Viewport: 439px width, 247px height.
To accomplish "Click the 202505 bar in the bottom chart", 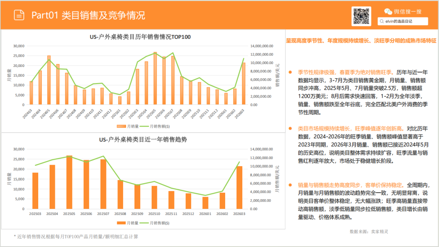I will [69, 182].
